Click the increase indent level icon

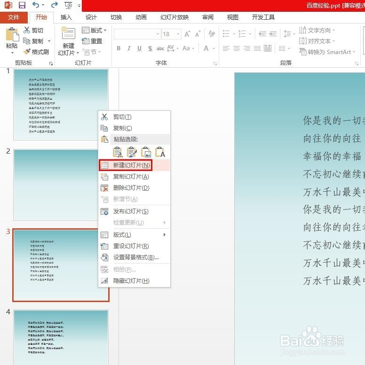point(273,34)
